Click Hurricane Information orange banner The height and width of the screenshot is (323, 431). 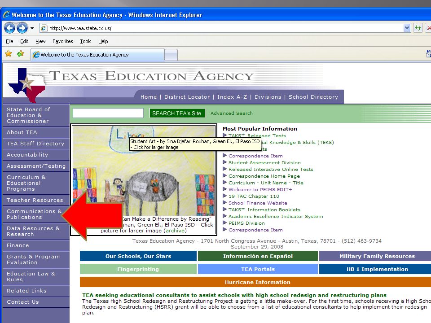click(x=255, y=282)
